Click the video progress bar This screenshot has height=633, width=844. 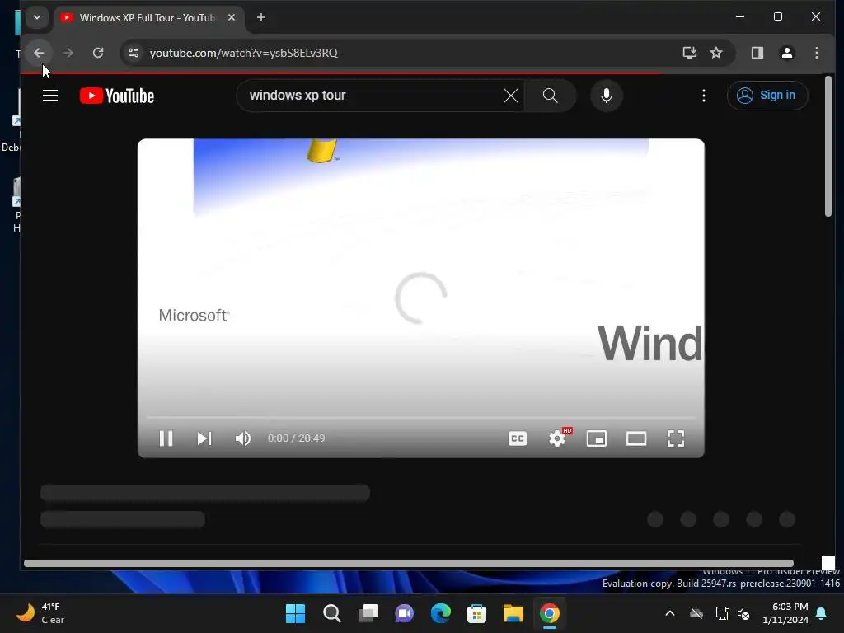click(x=421, y=417)
